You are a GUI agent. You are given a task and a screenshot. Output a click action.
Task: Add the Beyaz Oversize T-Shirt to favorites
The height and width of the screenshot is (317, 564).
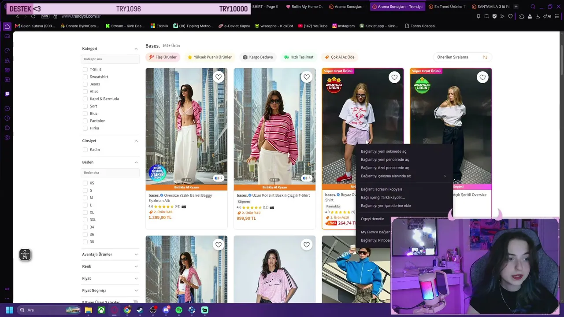[394, 77]
